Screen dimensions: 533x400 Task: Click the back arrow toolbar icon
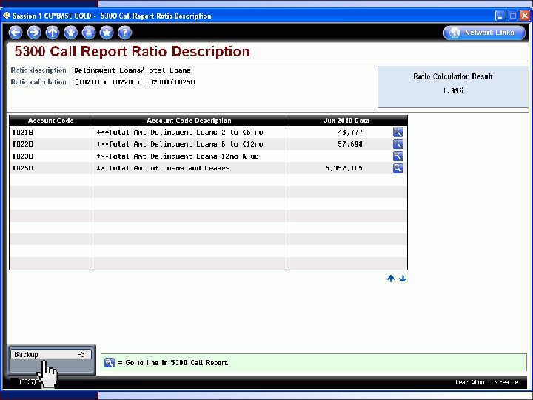[x=16, y=33]
